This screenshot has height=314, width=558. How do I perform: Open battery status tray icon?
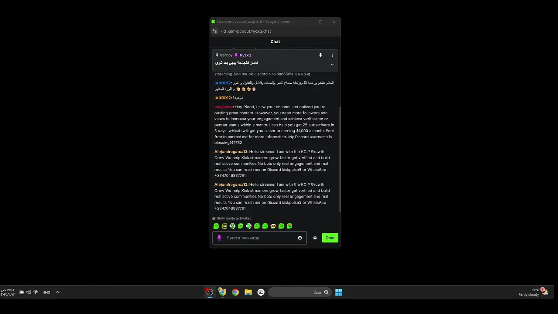pyautogui.click(x=21, y=292)
